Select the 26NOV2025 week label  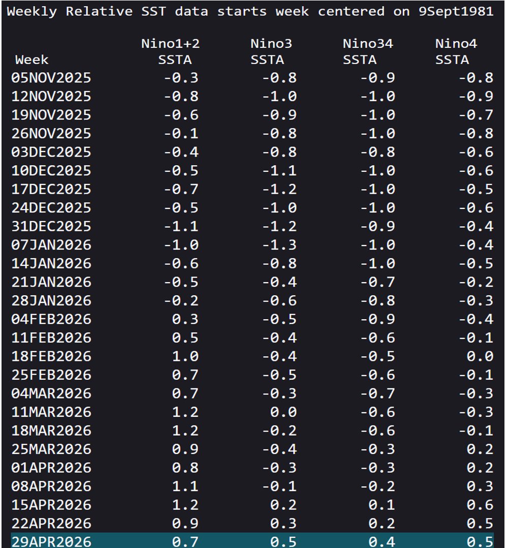[x=51, y=133]
